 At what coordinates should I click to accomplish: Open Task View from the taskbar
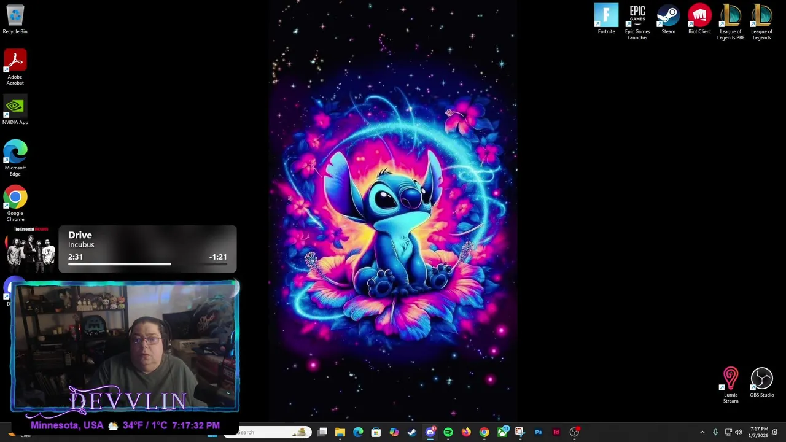pos(322,432)
